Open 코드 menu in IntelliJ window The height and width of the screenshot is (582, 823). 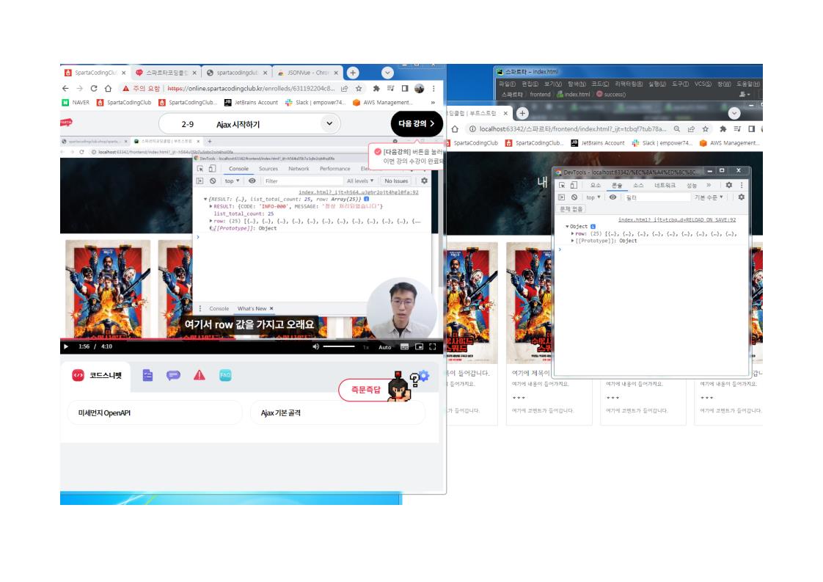point(600,84)
